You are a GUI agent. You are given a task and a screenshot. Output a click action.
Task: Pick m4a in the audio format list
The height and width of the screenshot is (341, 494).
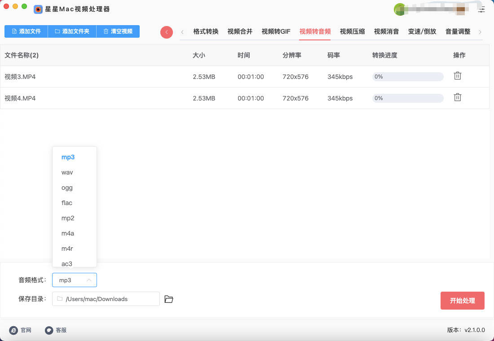(x=68, y=233)
